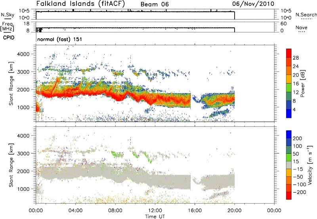Click the date '06/Nov/2010'

pos(253,4)
